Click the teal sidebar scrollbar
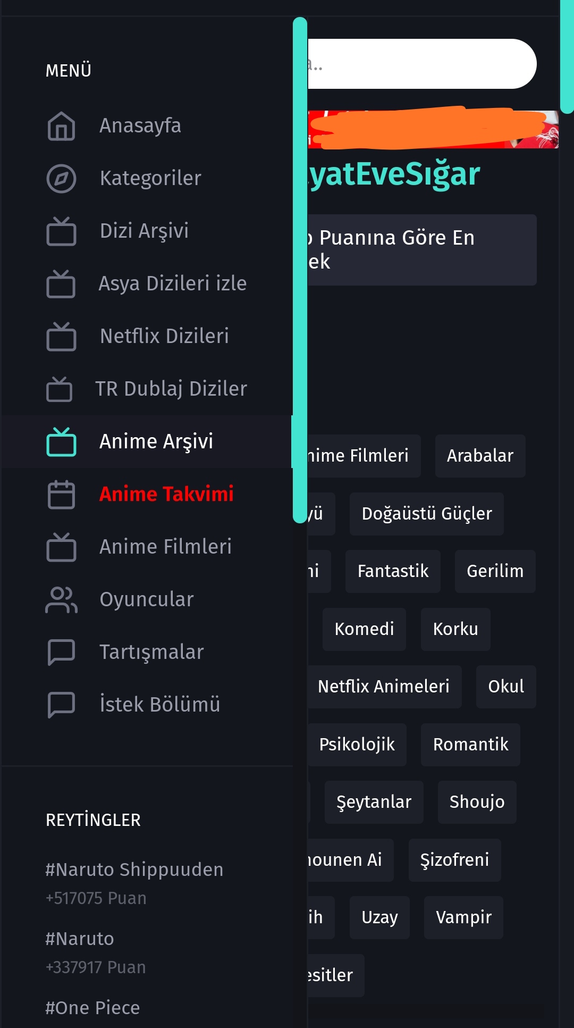The width and height of the screenshot is (574, 1028). click(300, 270)
